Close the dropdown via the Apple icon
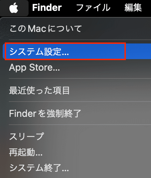The width and height of the screenshot is (151, 178). (x=14, y=8)
